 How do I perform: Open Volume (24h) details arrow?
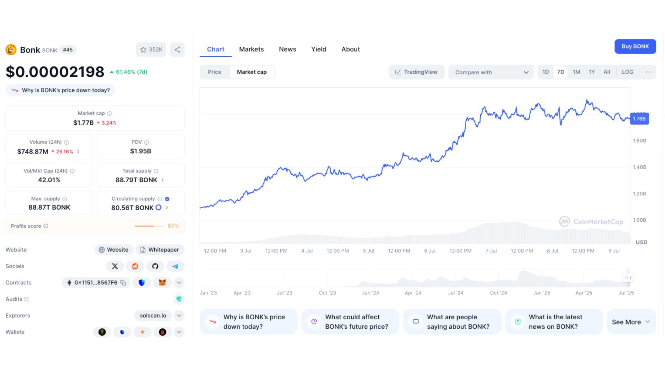click(79, 152)
